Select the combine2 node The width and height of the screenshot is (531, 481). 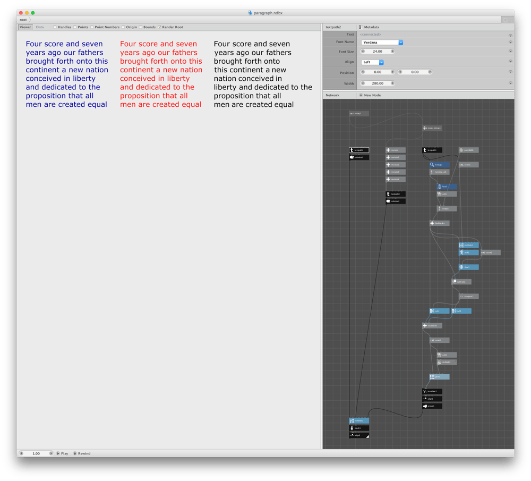[359, 420]
